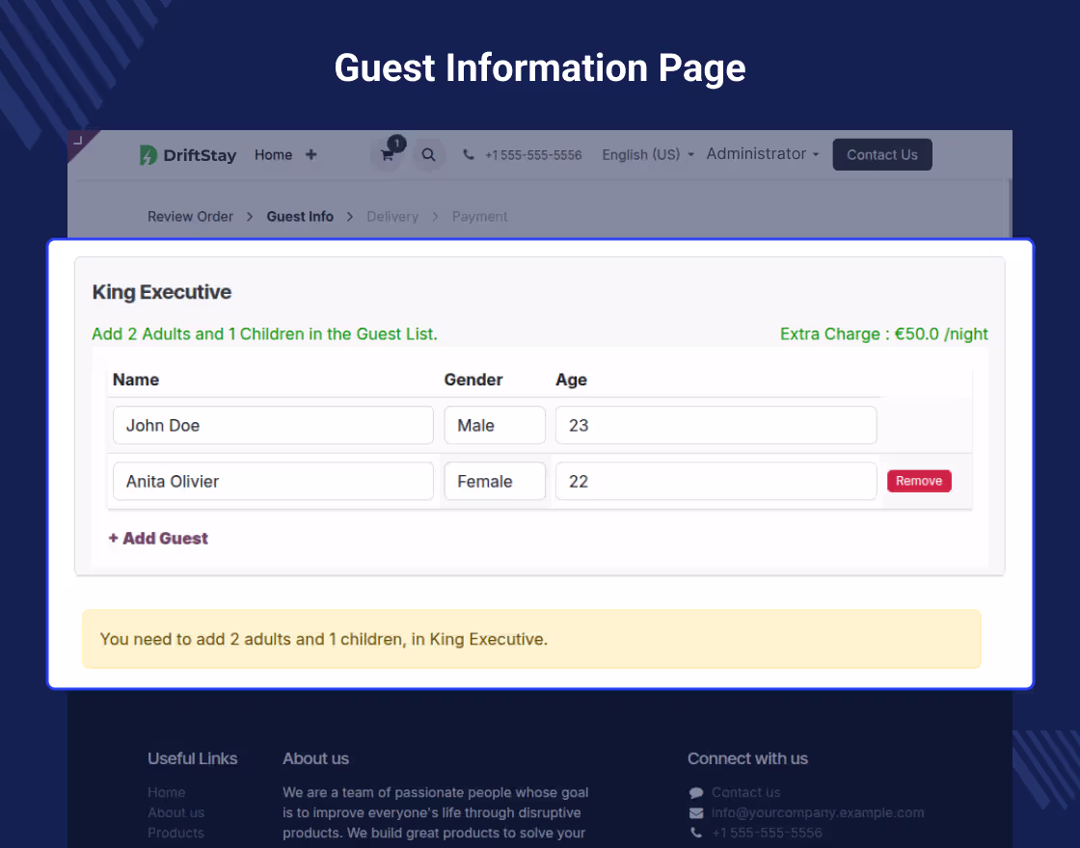
Task: Click the phone icon in header
Action: [469, 155]
